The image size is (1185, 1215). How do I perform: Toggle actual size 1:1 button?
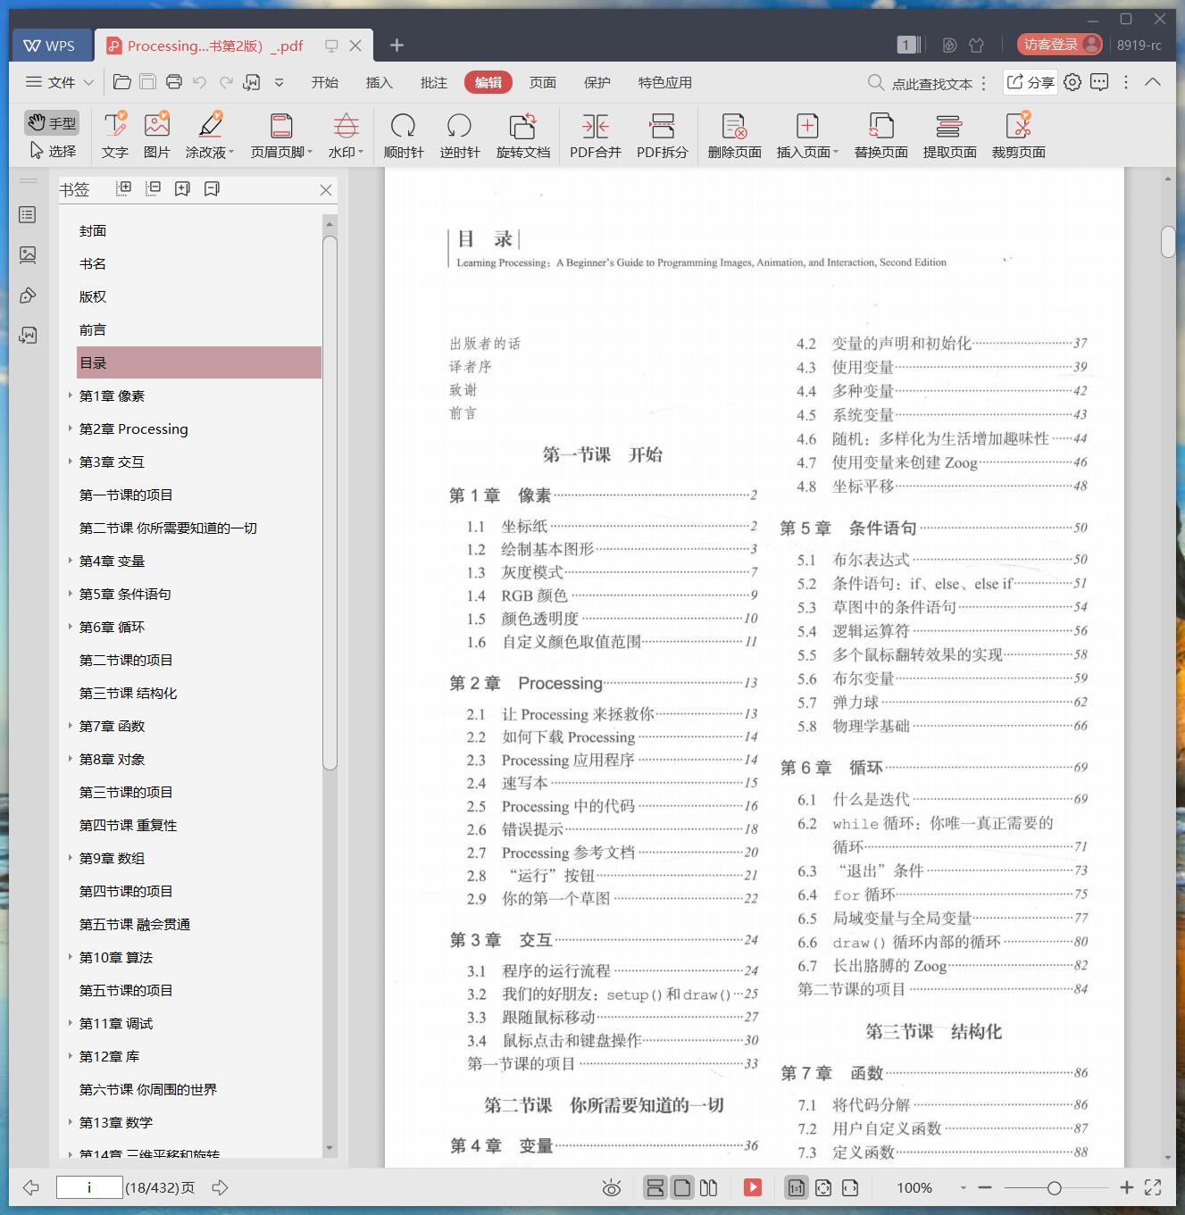796,1187
